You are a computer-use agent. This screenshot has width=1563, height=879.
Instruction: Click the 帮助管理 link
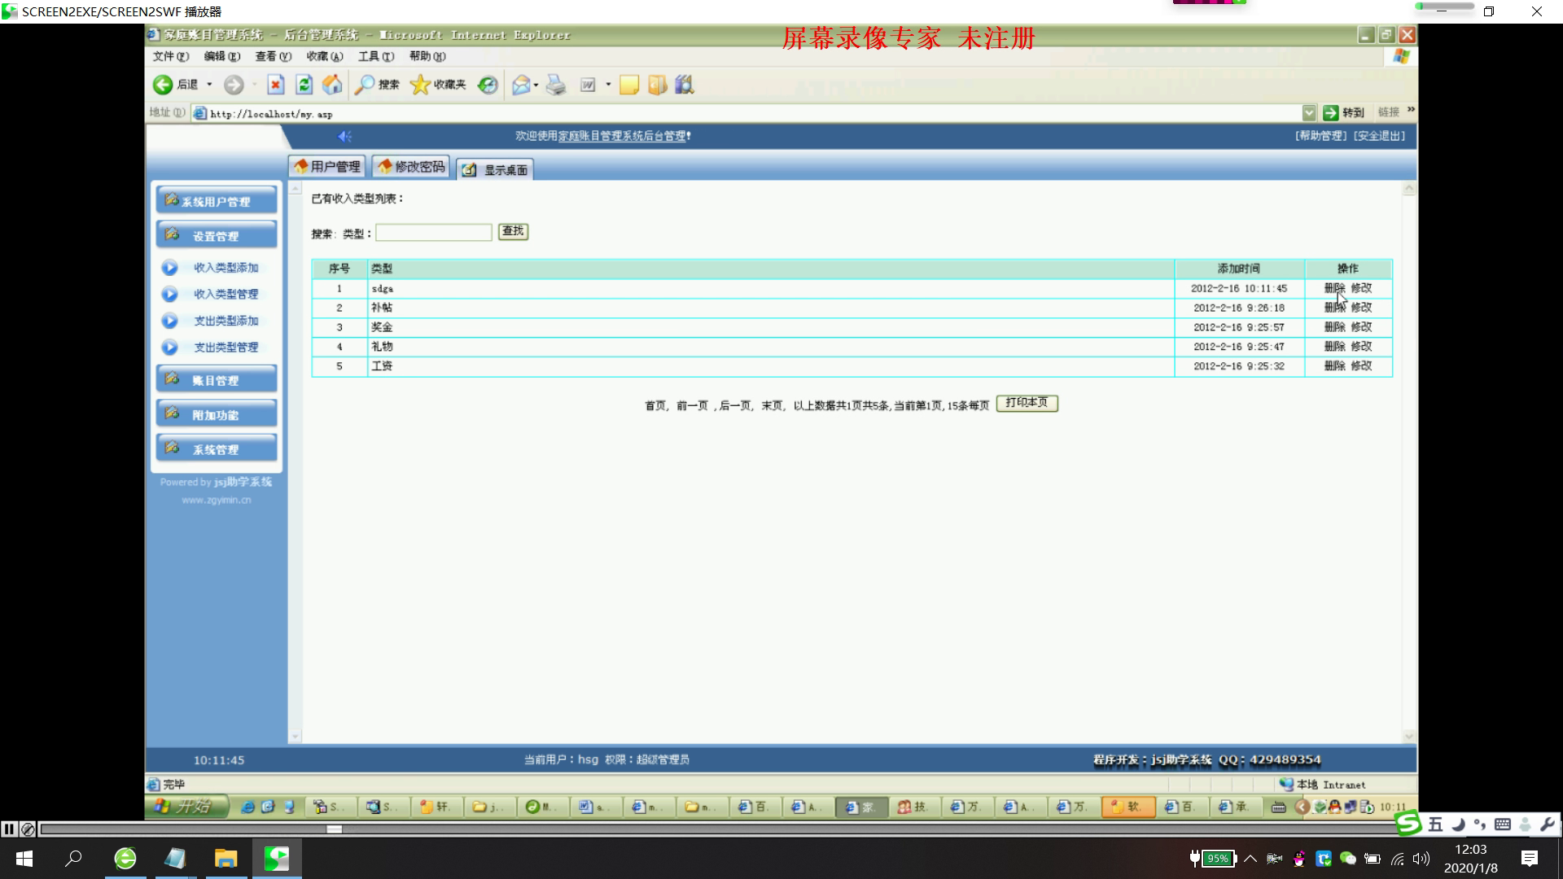(x=1321, y=136)
